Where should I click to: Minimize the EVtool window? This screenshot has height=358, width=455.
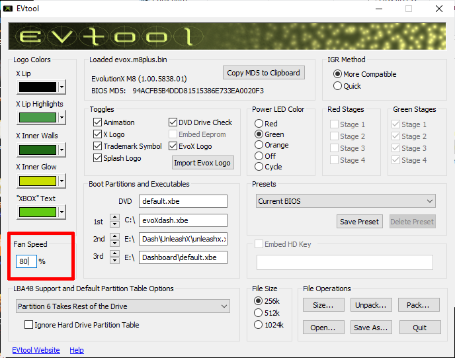[379, 9]
